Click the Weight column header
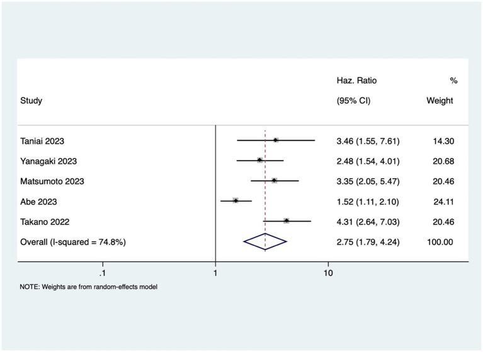 440,101
